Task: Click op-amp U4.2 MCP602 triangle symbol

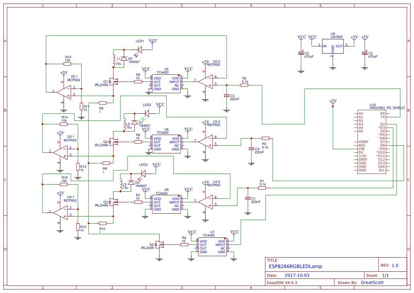Action: point(206,202)
